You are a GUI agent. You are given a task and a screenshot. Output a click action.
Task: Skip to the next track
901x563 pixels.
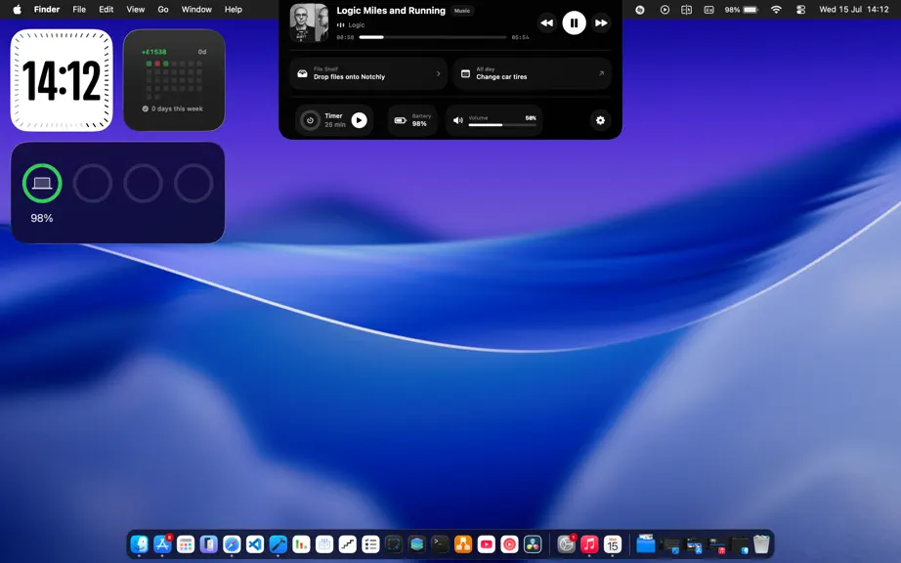601,23
